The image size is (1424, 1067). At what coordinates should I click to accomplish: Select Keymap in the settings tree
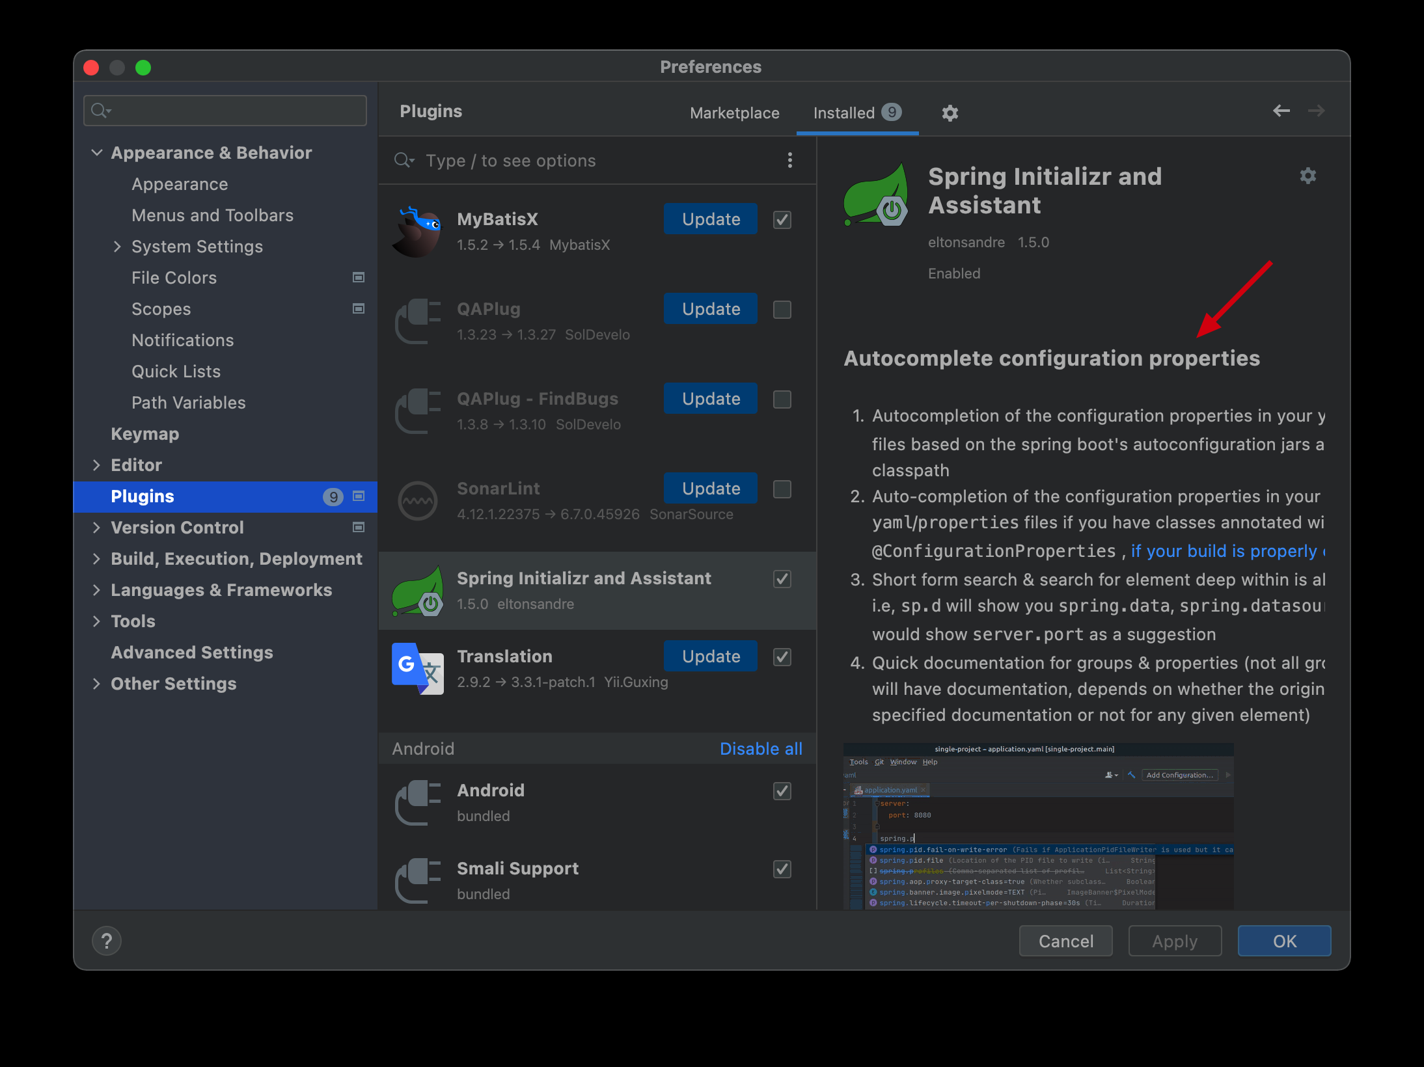(x=144, y=434)
